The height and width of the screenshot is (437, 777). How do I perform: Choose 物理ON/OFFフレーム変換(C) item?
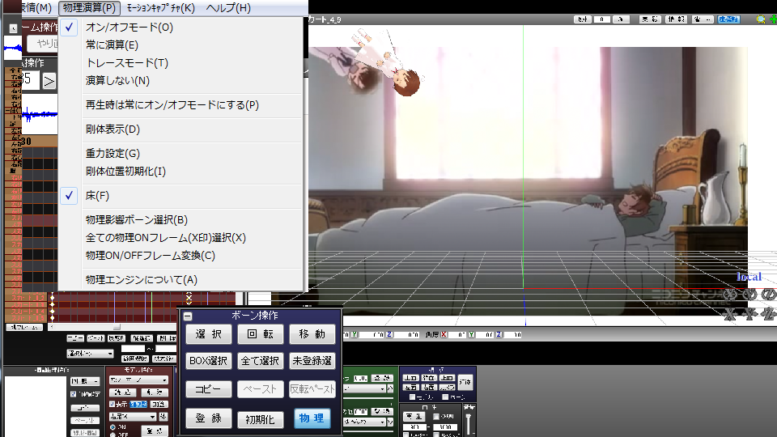click(180, 256)
